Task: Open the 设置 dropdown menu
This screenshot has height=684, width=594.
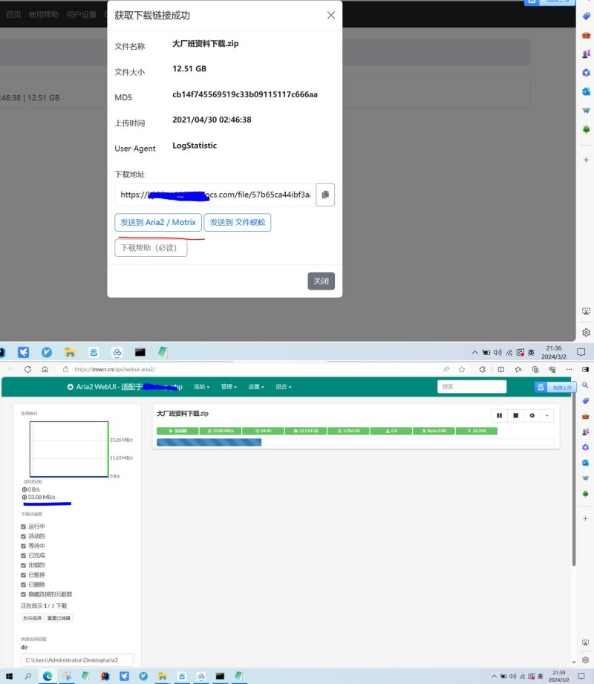Action: (257, 387)
